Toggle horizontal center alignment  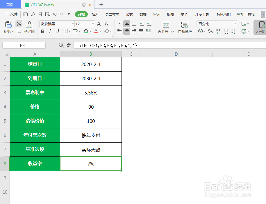[127, 31]
